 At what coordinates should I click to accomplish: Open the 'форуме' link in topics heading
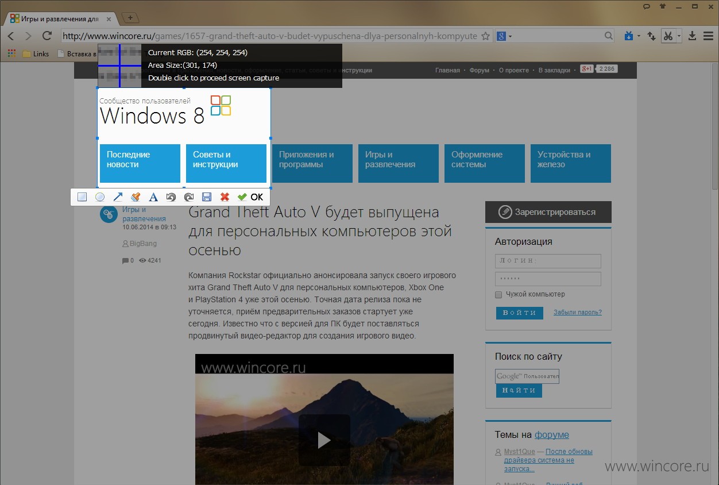coord(552,434)
